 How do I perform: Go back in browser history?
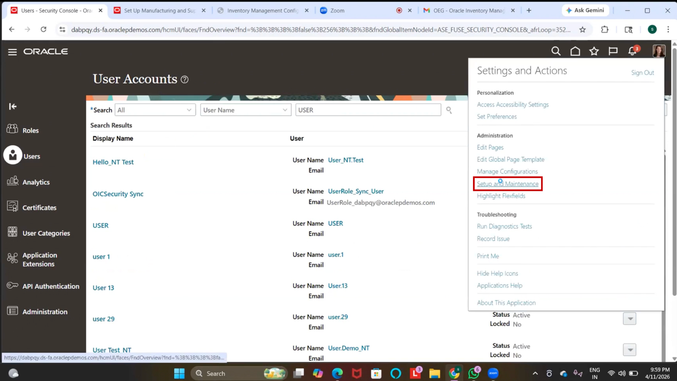(12, 29)
